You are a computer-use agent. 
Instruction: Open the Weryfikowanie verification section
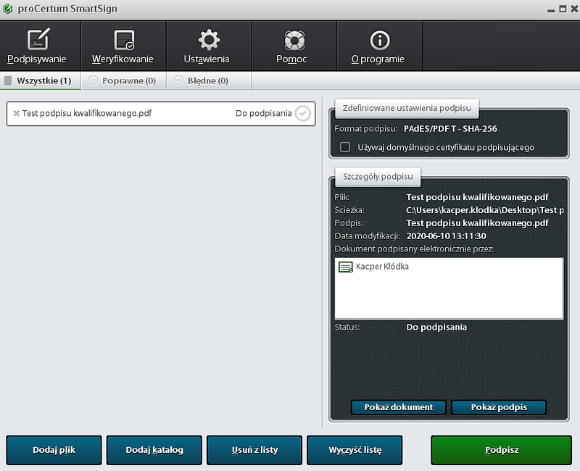(x=123, y=46)
